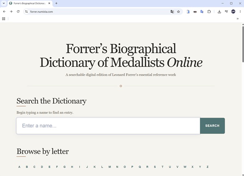Maximize the Chrome window
Screen dimensions: 244x176
point(231,3)
